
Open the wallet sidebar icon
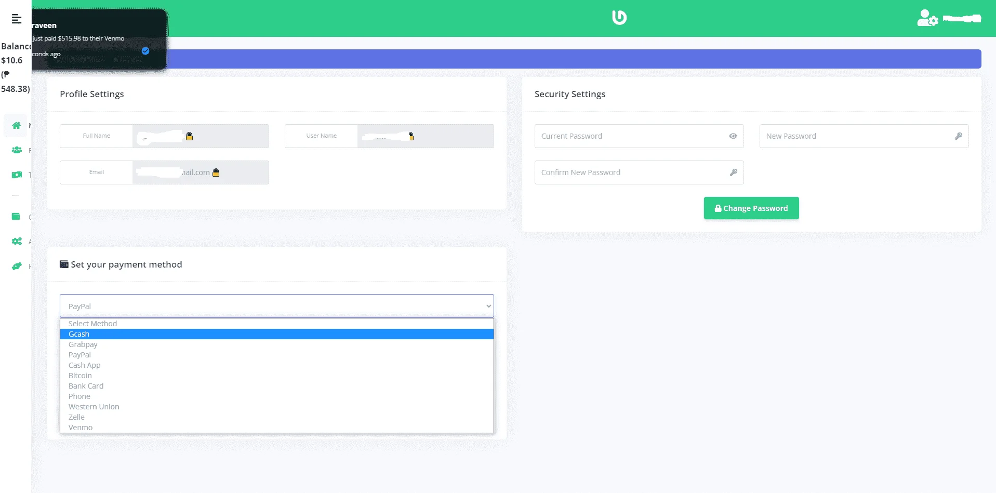click(16, 216)
